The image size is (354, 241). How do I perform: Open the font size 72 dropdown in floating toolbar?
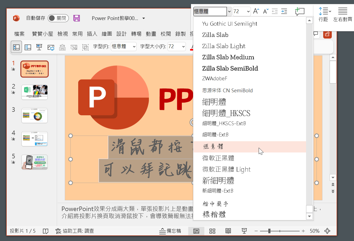point(248,12)
